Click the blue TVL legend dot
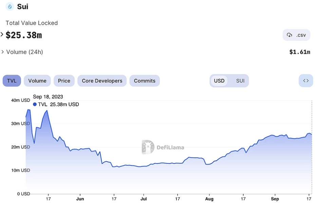The height and width of the screenshot is (203, 317). (35, 104)
